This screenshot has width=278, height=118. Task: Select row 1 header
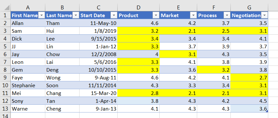(x=5, y=15)
